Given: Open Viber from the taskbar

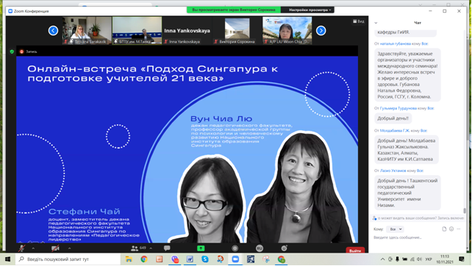Looking at the screenshot, I should (174, 259).
